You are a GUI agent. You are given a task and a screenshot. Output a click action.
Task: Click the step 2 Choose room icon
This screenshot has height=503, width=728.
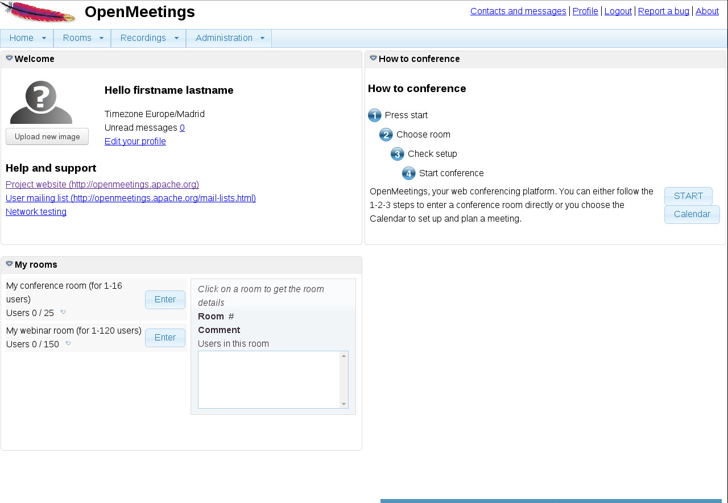(x=386, y=135)
